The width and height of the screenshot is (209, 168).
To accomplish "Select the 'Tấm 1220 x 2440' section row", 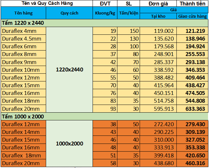I will click(104, 23).
